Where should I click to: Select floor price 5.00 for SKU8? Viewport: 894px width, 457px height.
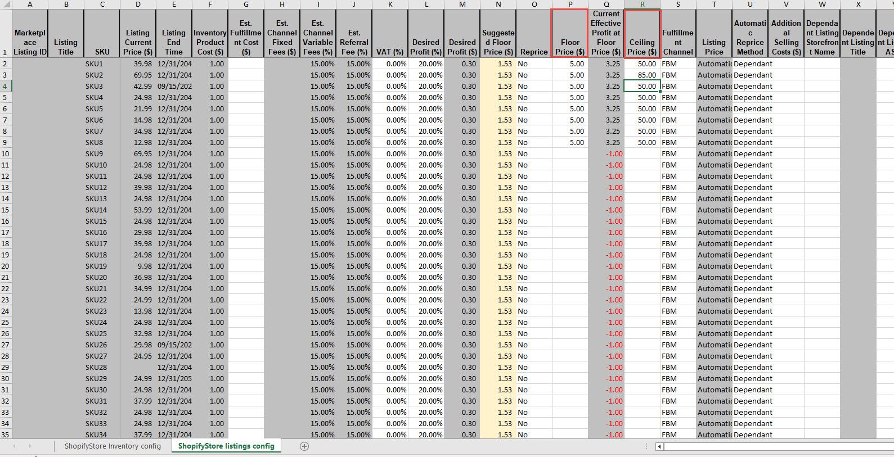tap(570, 142)
